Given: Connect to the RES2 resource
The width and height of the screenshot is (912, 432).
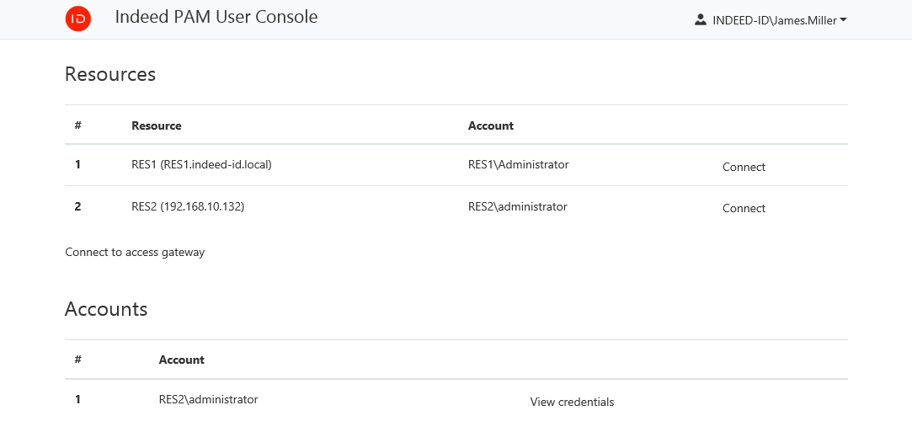Looking at the screenshot, I should (744, 208).
